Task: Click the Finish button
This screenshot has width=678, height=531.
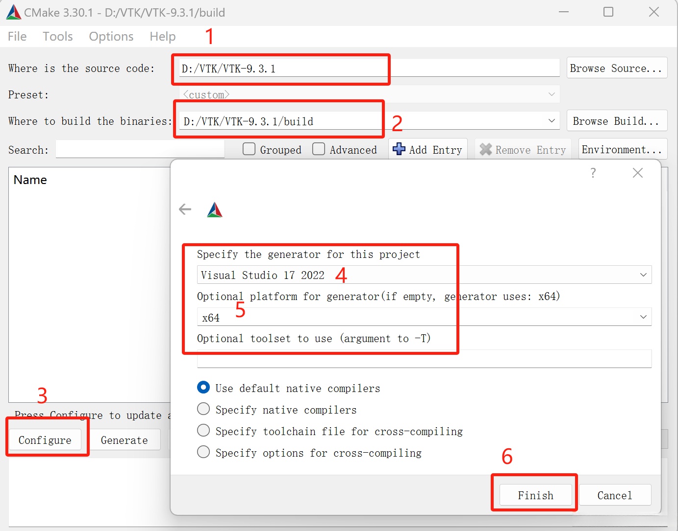Action: click(x=536, y=495)
